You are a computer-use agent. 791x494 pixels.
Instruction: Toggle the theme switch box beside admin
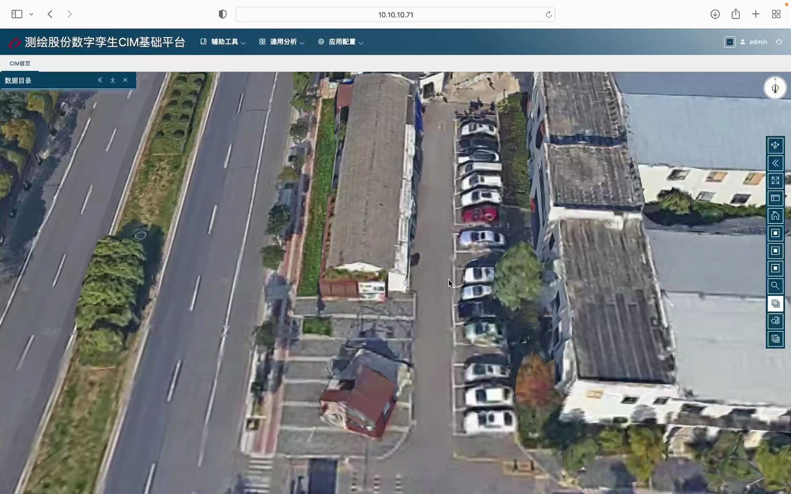click(x=729, y=42)
